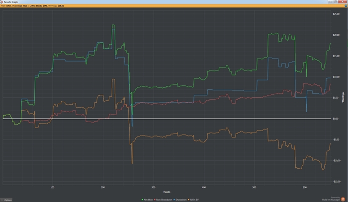Click the $25,00 winnings axis label
Image resolution: width=348 pixels, height=202 pixels.
(x=336, y=14)
